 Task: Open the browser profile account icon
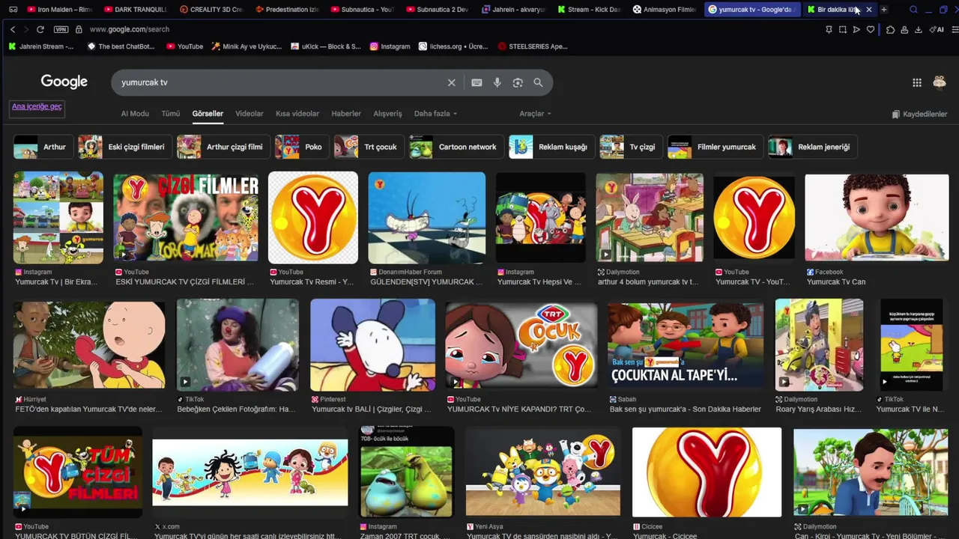(x=904, y=29)
